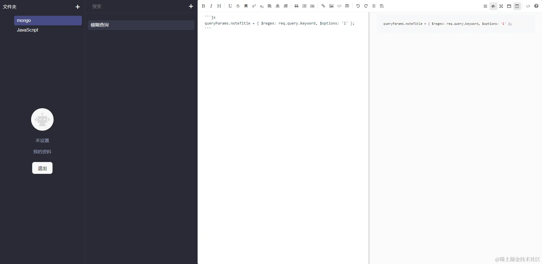542x264 pixels.
Task: Align text to the right
Action: [285, 6]
